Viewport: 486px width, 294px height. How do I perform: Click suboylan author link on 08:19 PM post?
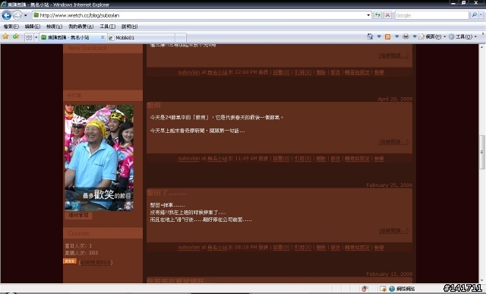pyautogui.click(x=189, y=248)
